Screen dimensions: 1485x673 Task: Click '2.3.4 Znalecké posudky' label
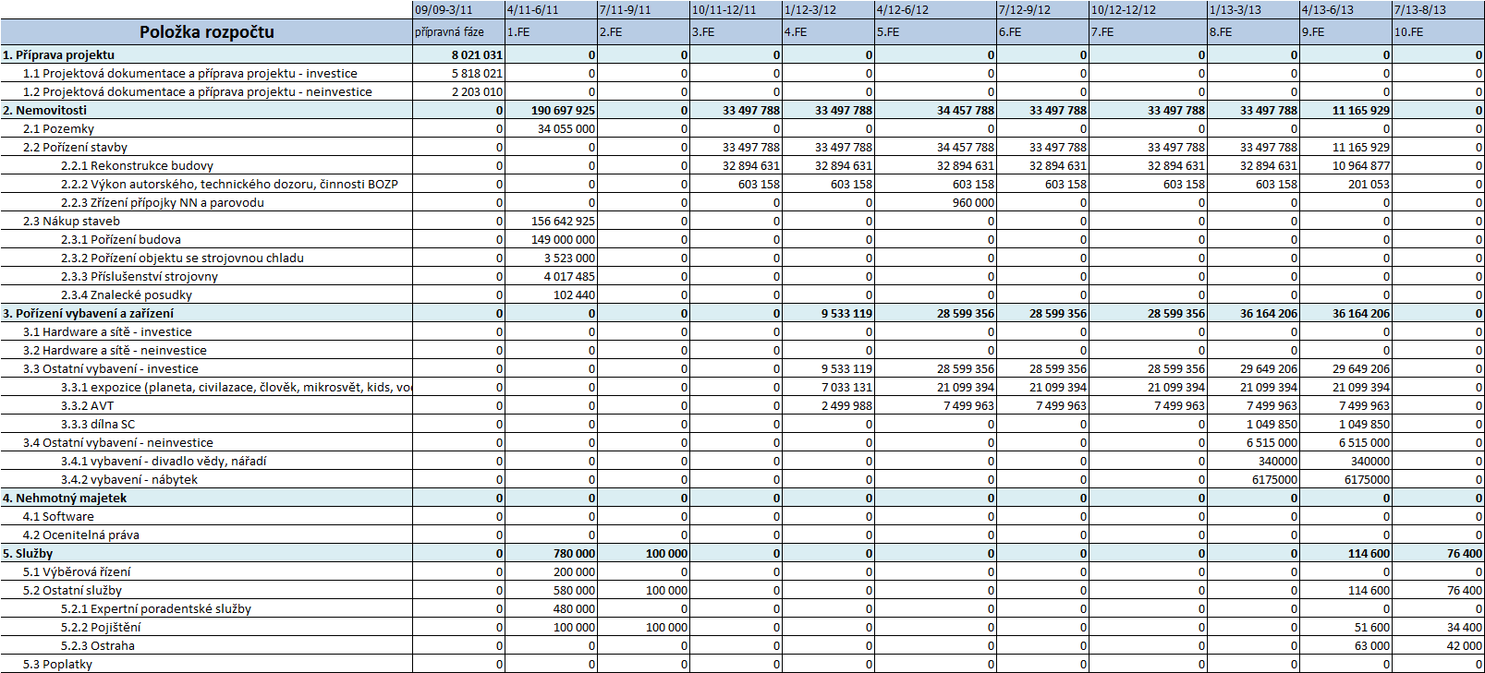pos(127,294)
